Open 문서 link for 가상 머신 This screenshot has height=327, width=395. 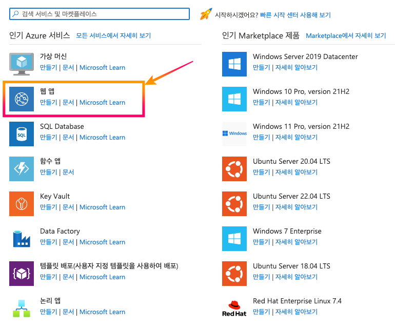pos(68,68)
